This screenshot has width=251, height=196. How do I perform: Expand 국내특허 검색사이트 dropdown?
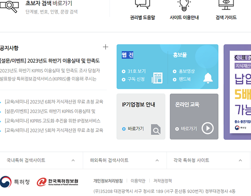41,160
